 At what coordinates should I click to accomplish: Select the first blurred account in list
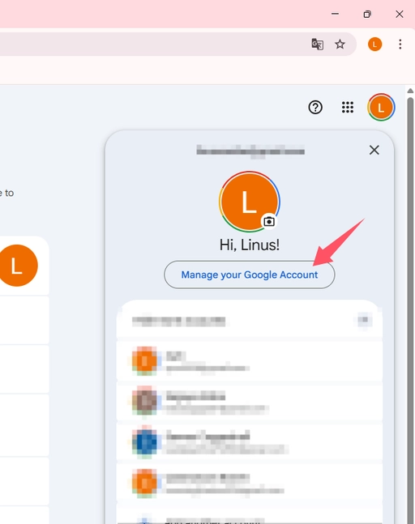click(x=250, y=361)
